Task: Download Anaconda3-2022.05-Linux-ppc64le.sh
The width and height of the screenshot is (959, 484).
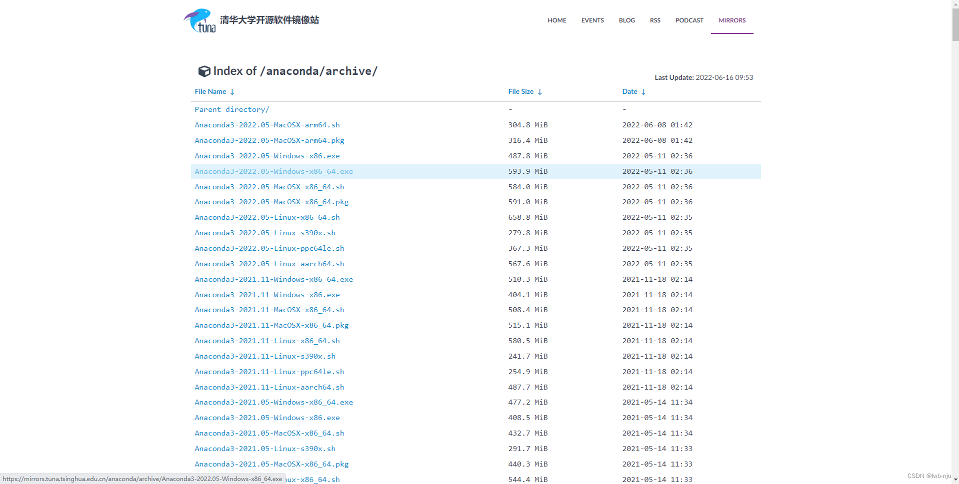Action: (x=269, y=248)
